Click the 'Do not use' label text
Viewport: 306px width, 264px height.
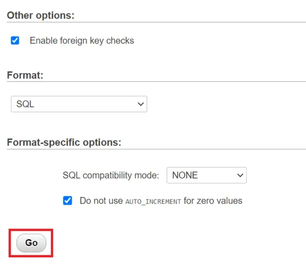pyautogui.click(x=101, y=201)
